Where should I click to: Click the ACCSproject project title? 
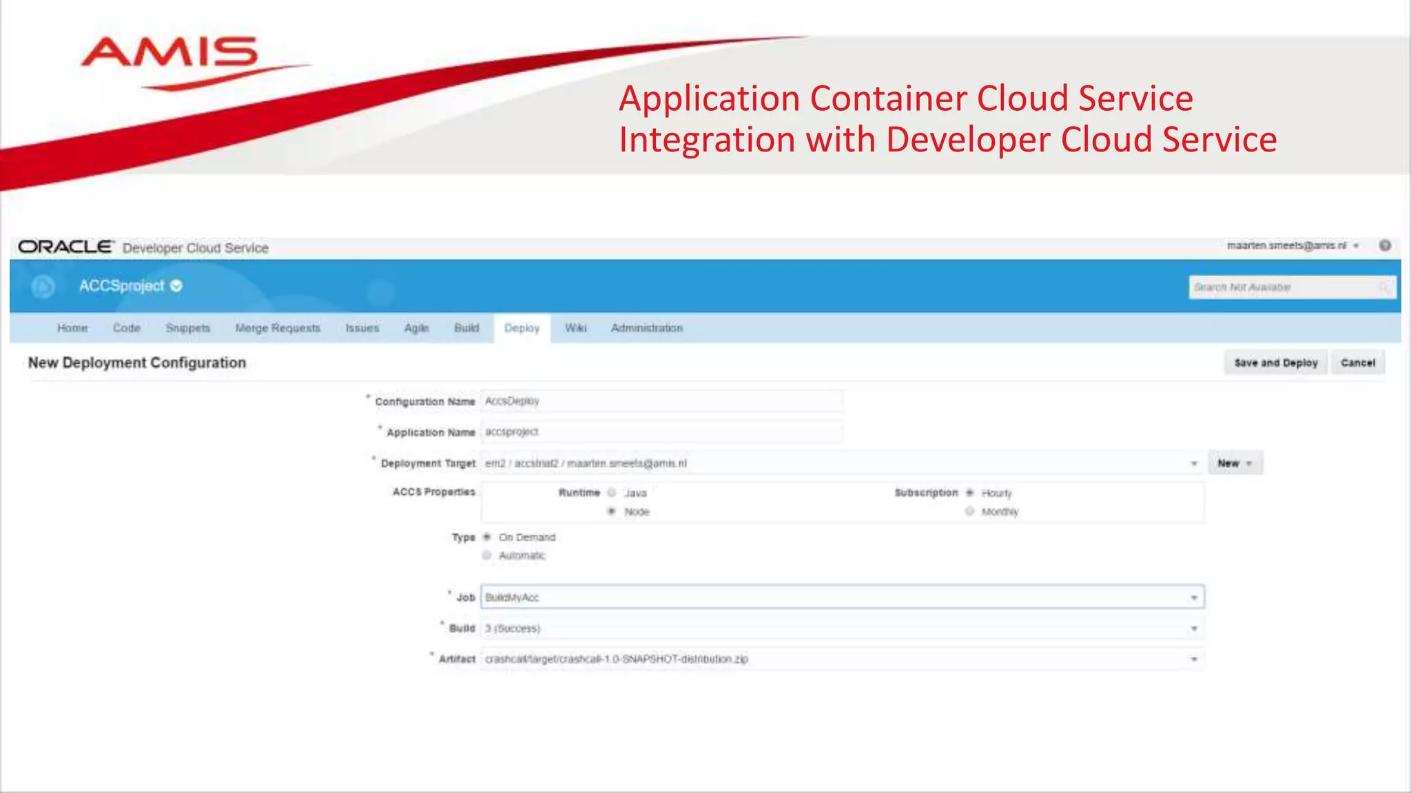tap(121, 286)
